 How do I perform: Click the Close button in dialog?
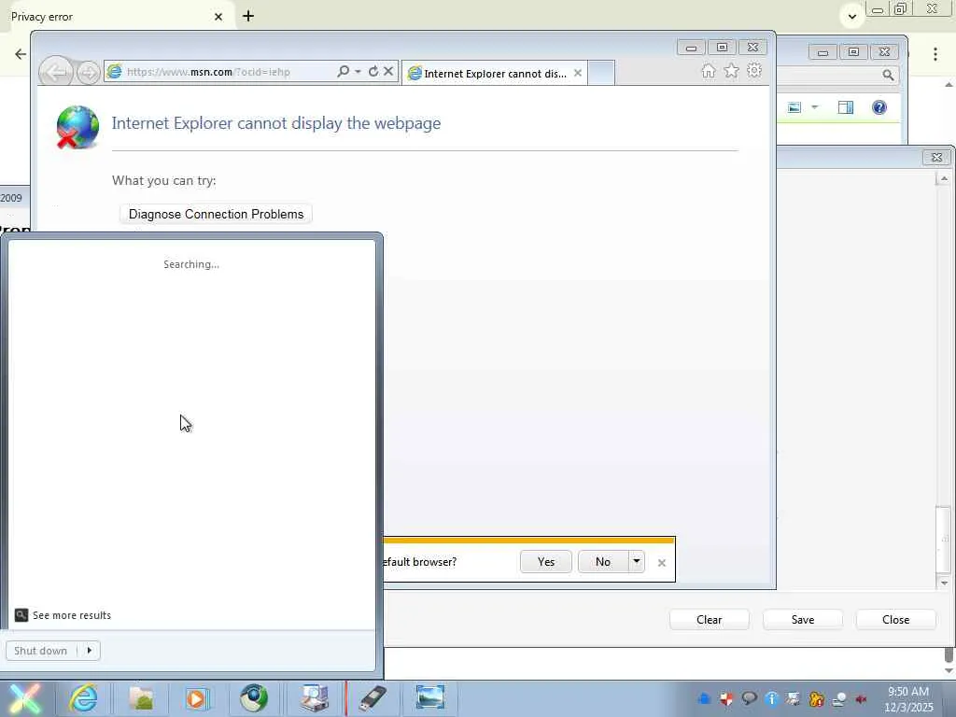895,620
